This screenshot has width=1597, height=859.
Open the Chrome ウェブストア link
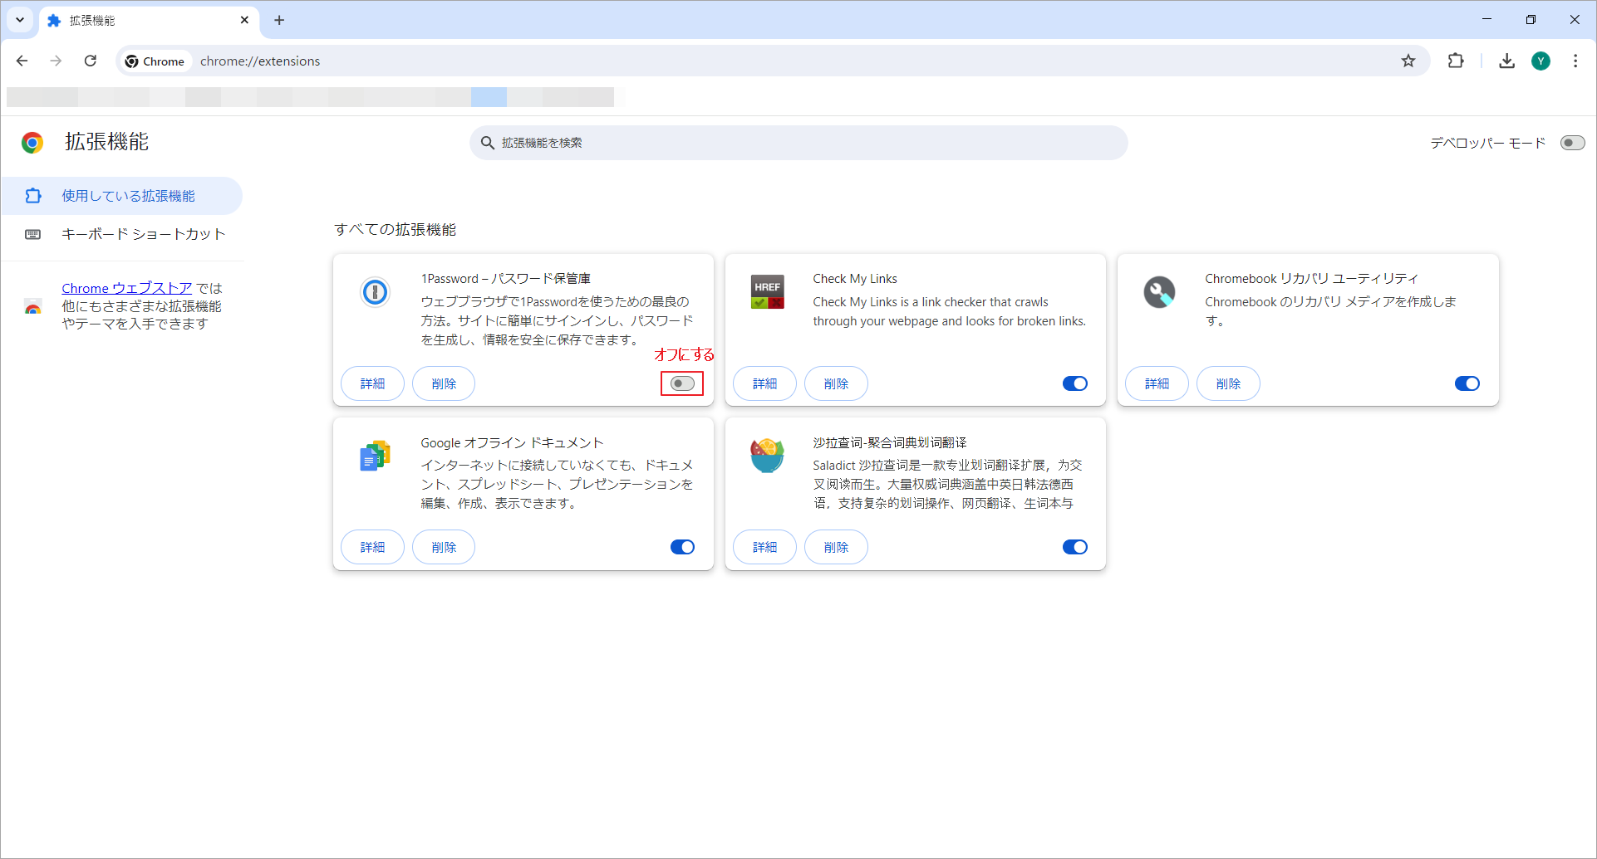pyautogui.click(x=127, y=288)
